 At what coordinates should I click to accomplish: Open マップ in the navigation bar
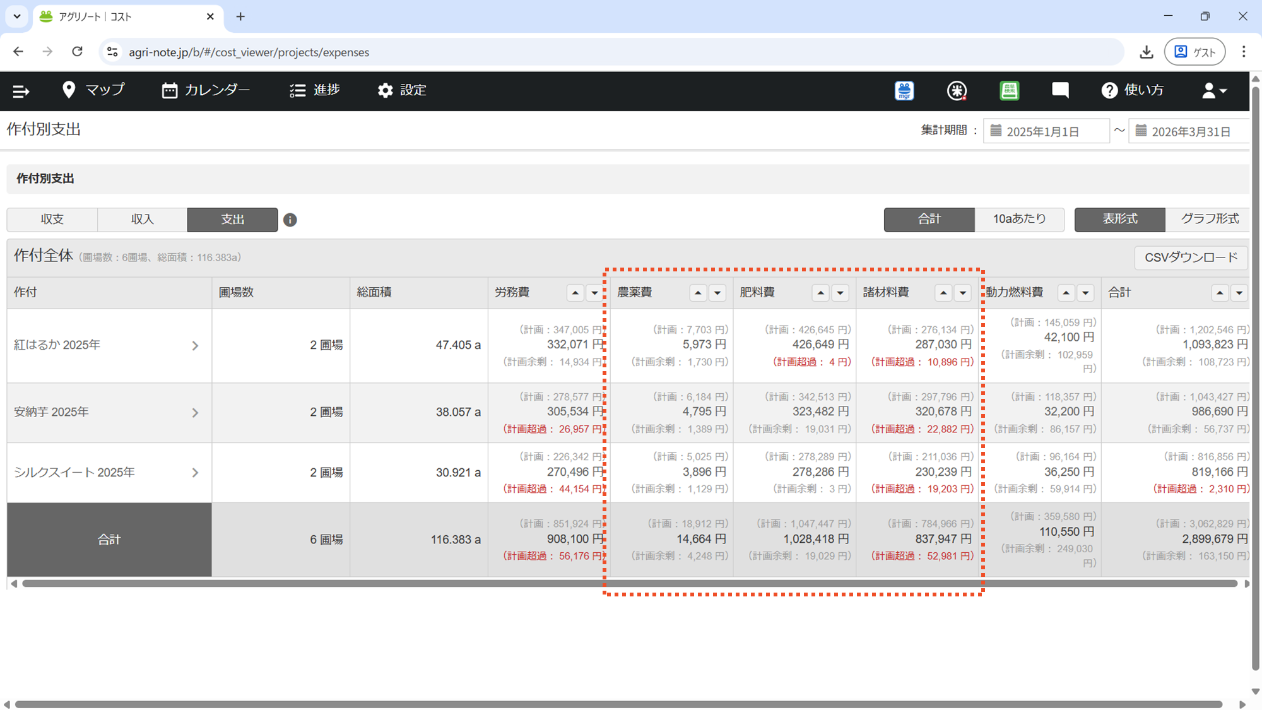[x=93, y=90]
